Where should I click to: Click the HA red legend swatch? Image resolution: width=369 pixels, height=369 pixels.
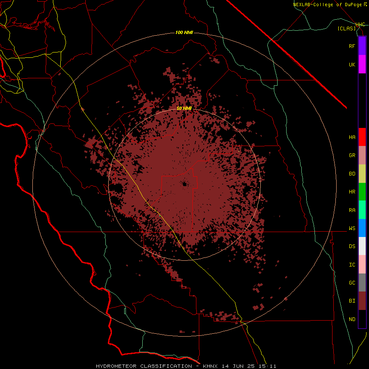click(x=362, y=137)
